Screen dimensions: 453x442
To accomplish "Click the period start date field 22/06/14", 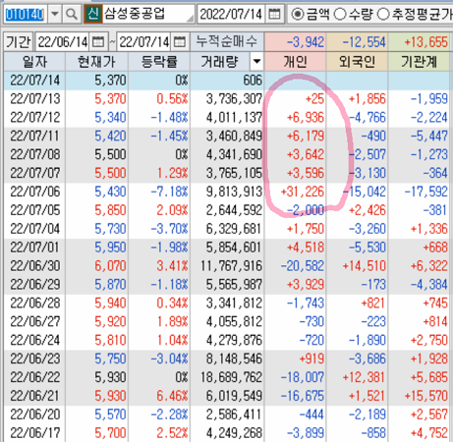I will [63, 42].
